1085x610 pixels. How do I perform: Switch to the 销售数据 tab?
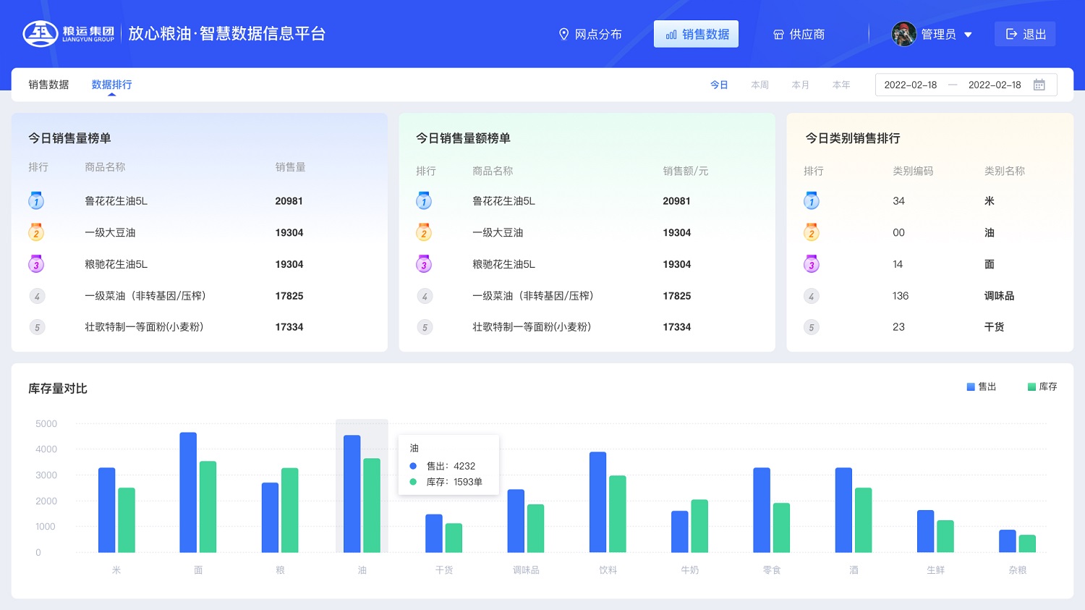coord(48,84)
